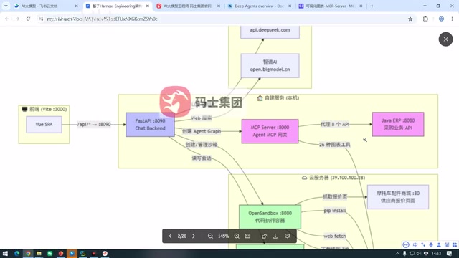Screen dimensions: 459x258
Task: Fit image to original size icon
Action: click(247, 236)
